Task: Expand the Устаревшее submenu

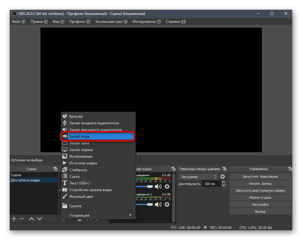Action: [x=98, y=215]
